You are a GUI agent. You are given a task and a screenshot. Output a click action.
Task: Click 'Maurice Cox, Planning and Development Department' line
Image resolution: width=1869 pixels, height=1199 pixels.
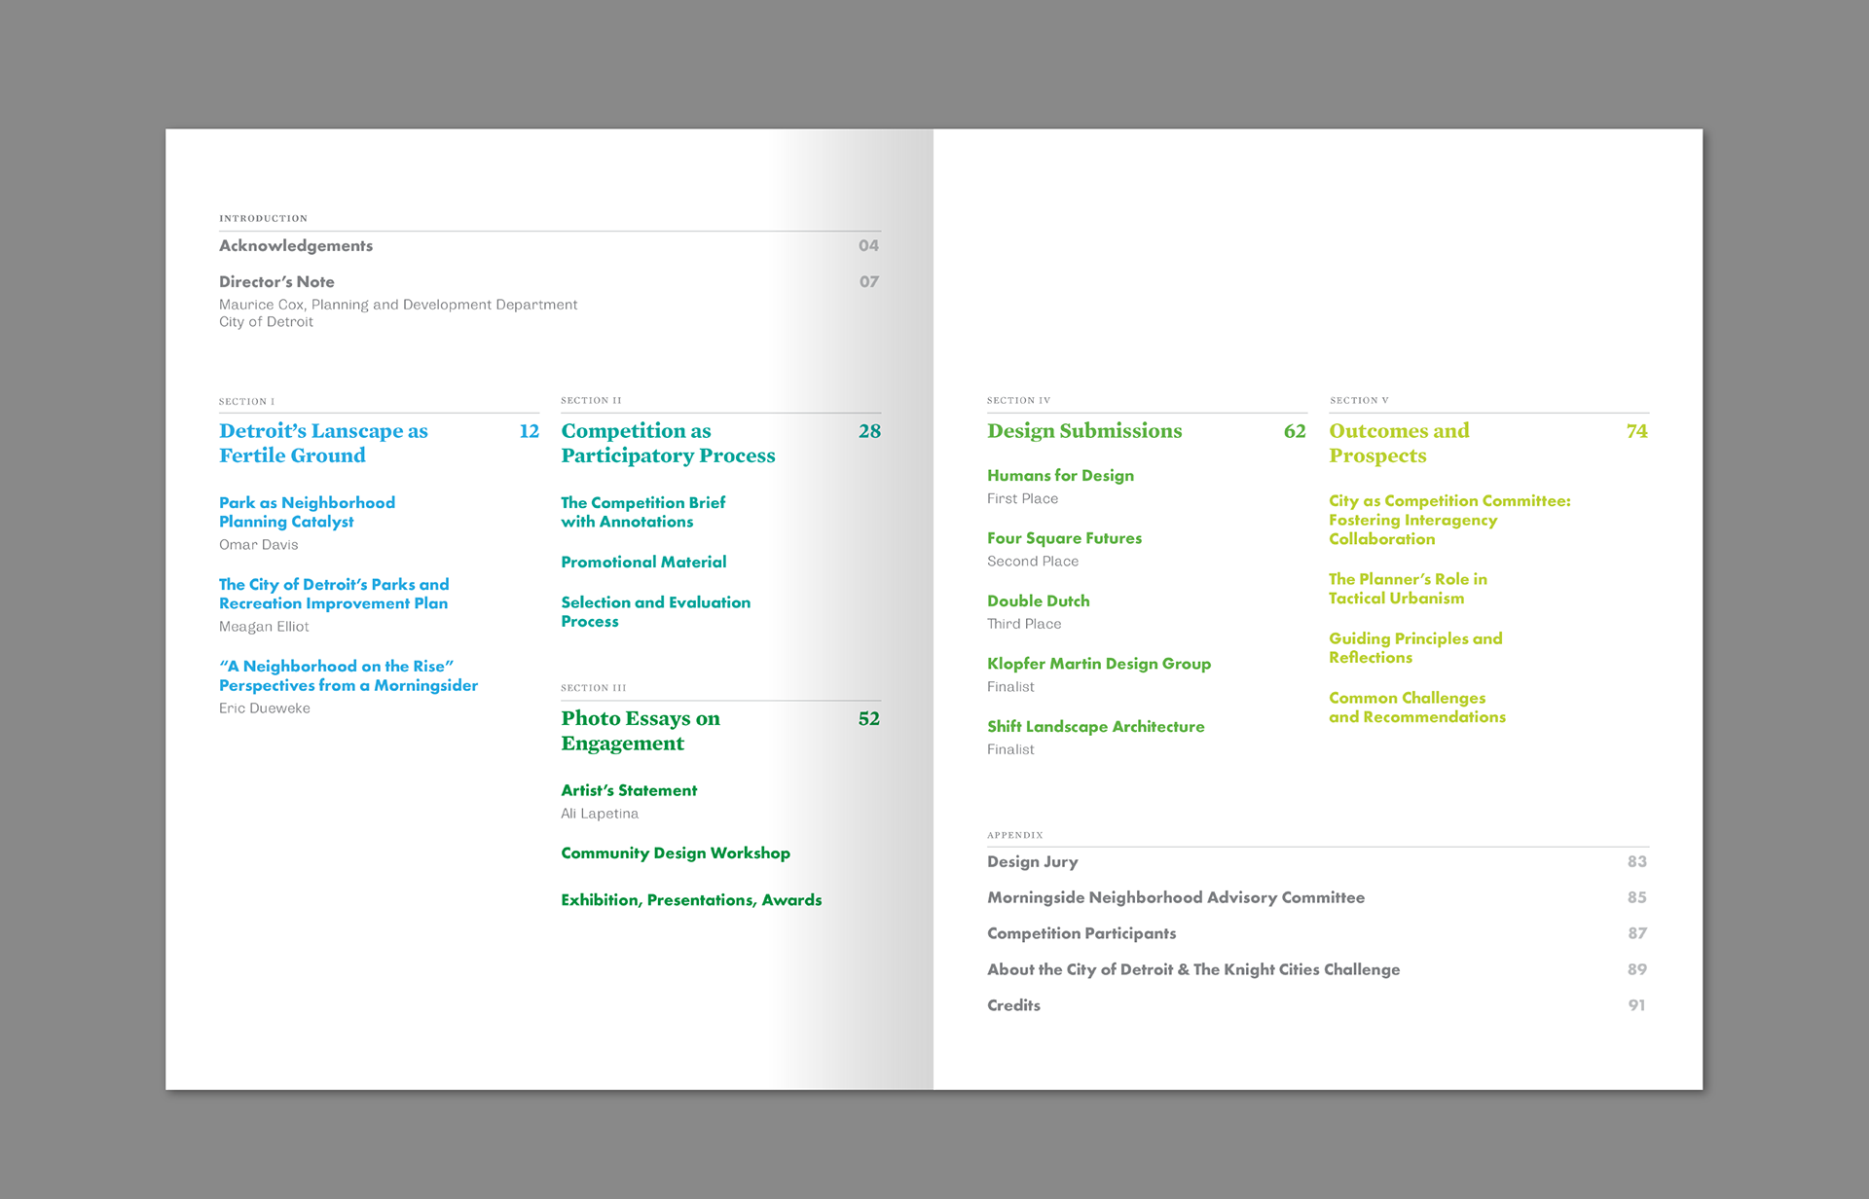(x=398, y=305)
